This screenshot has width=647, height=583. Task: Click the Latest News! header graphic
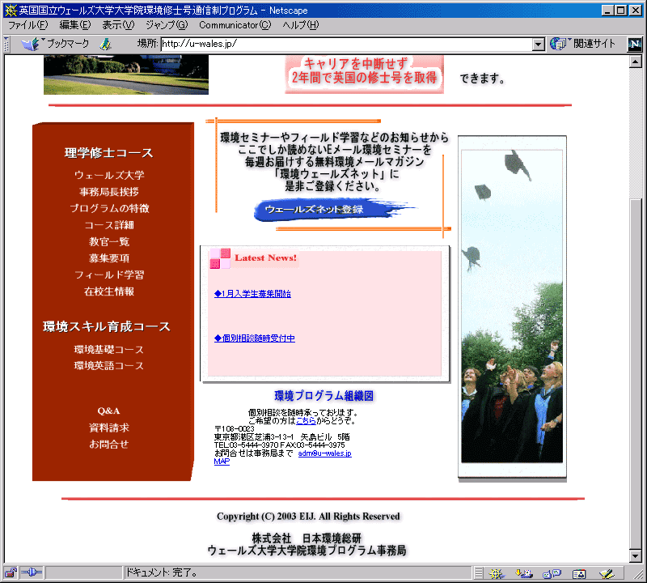254,258
